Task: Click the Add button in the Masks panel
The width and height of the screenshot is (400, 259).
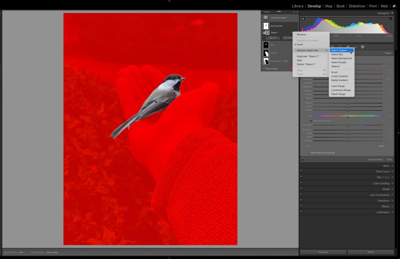Action: tap(273, 38)
